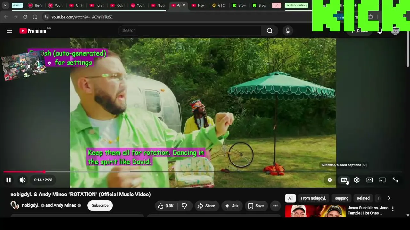410x230 pixels.
Task: Reload the current page
Action: coord(25,17)
